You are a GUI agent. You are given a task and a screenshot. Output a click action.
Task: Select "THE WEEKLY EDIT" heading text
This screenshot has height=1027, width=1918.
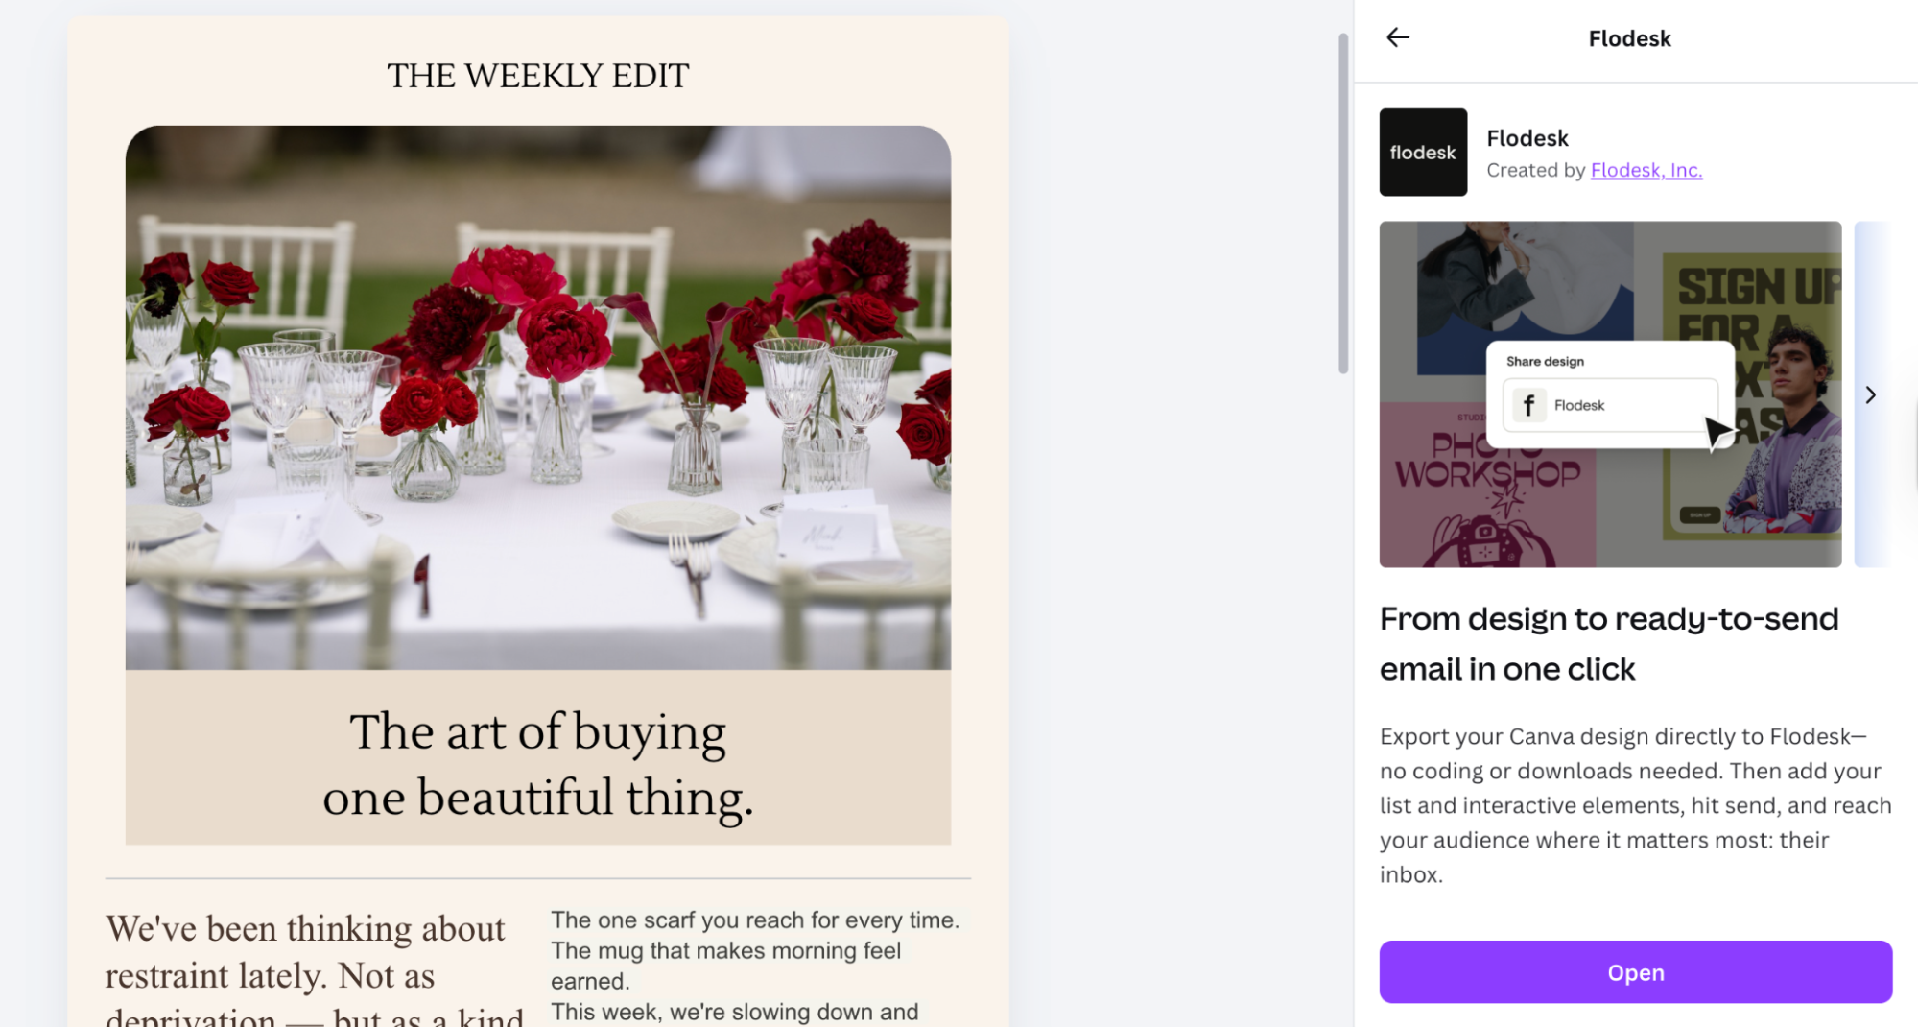point(537,76)
